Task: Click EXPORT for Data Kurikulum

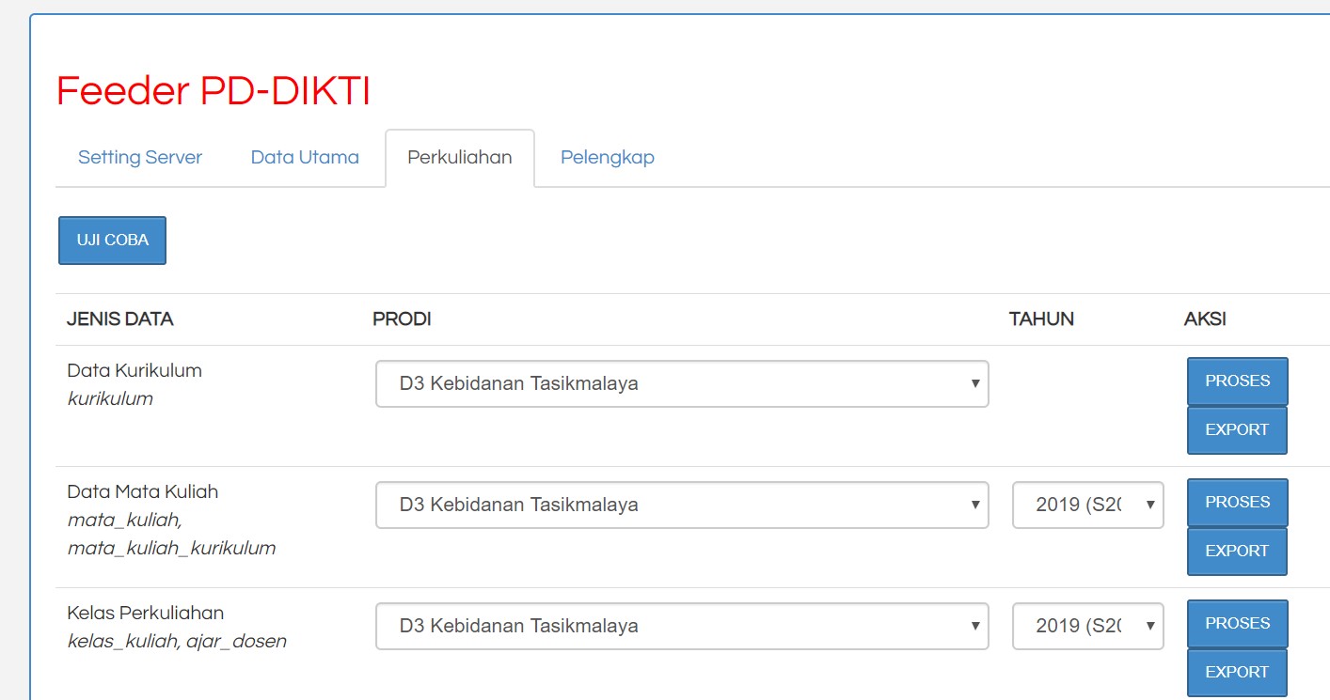Action: coord(1236,430)
